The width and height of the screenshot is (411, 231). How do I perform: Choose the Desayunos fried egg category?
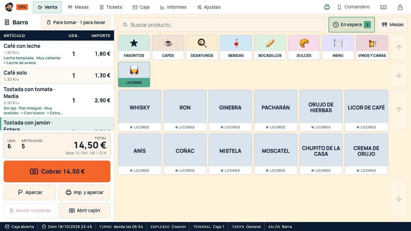[x=202, y=48]
